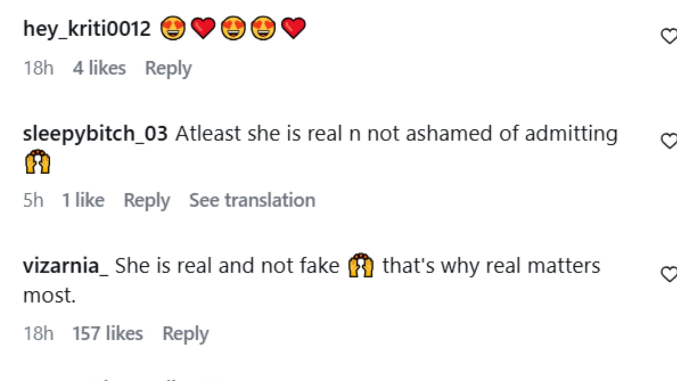Click the raised hands emoji in sleepybitch_03's comment
The width and height of the screenshot is (677, 381).
(x=38, y=162)
